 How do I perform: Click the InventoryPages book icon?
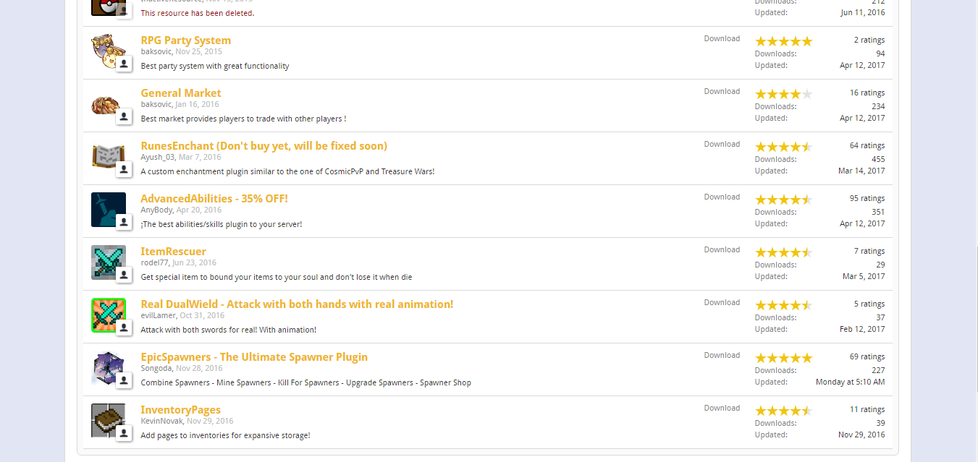(106, 419)
